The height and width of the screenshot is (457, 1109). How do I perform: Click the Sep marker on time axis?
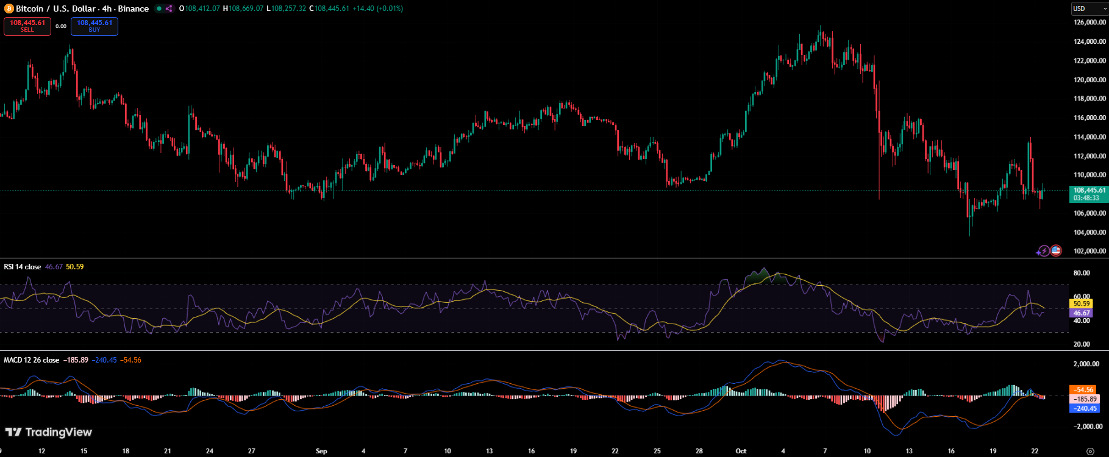[321, 451]
